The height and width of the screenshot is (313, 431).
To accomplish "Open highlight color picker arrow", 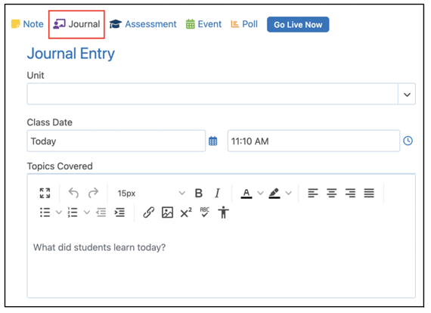I will [x=288, y=194].
